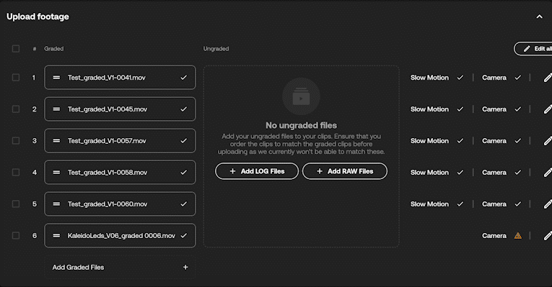Screen dimensions: 552x287
Task: Check the box for row 5
Action: [16, 204]
